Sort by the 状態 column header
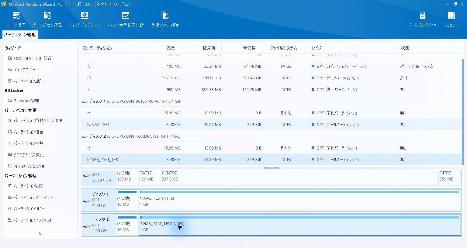This screenshot has height=248, width=467. coord(405,48)
